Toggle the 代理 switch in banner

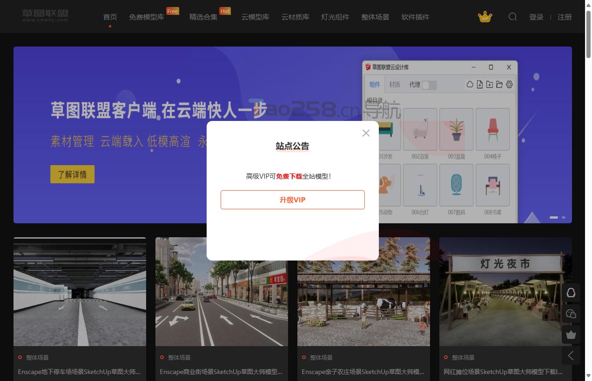tap(429, 85)
